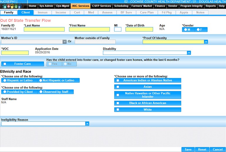Tick the Black or African American checkbox

coord(118,103)
